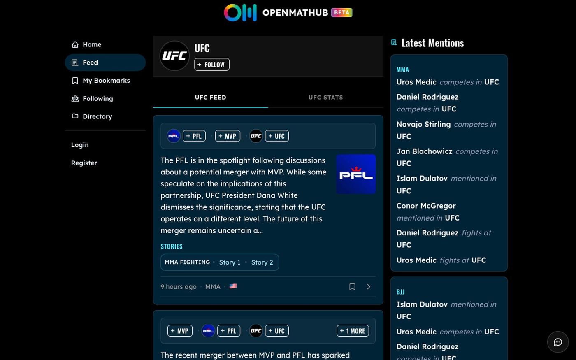Expand the '+ 1 MORE' tags button
The height and width of the screenshot is (360, 576).
point(353,331)
